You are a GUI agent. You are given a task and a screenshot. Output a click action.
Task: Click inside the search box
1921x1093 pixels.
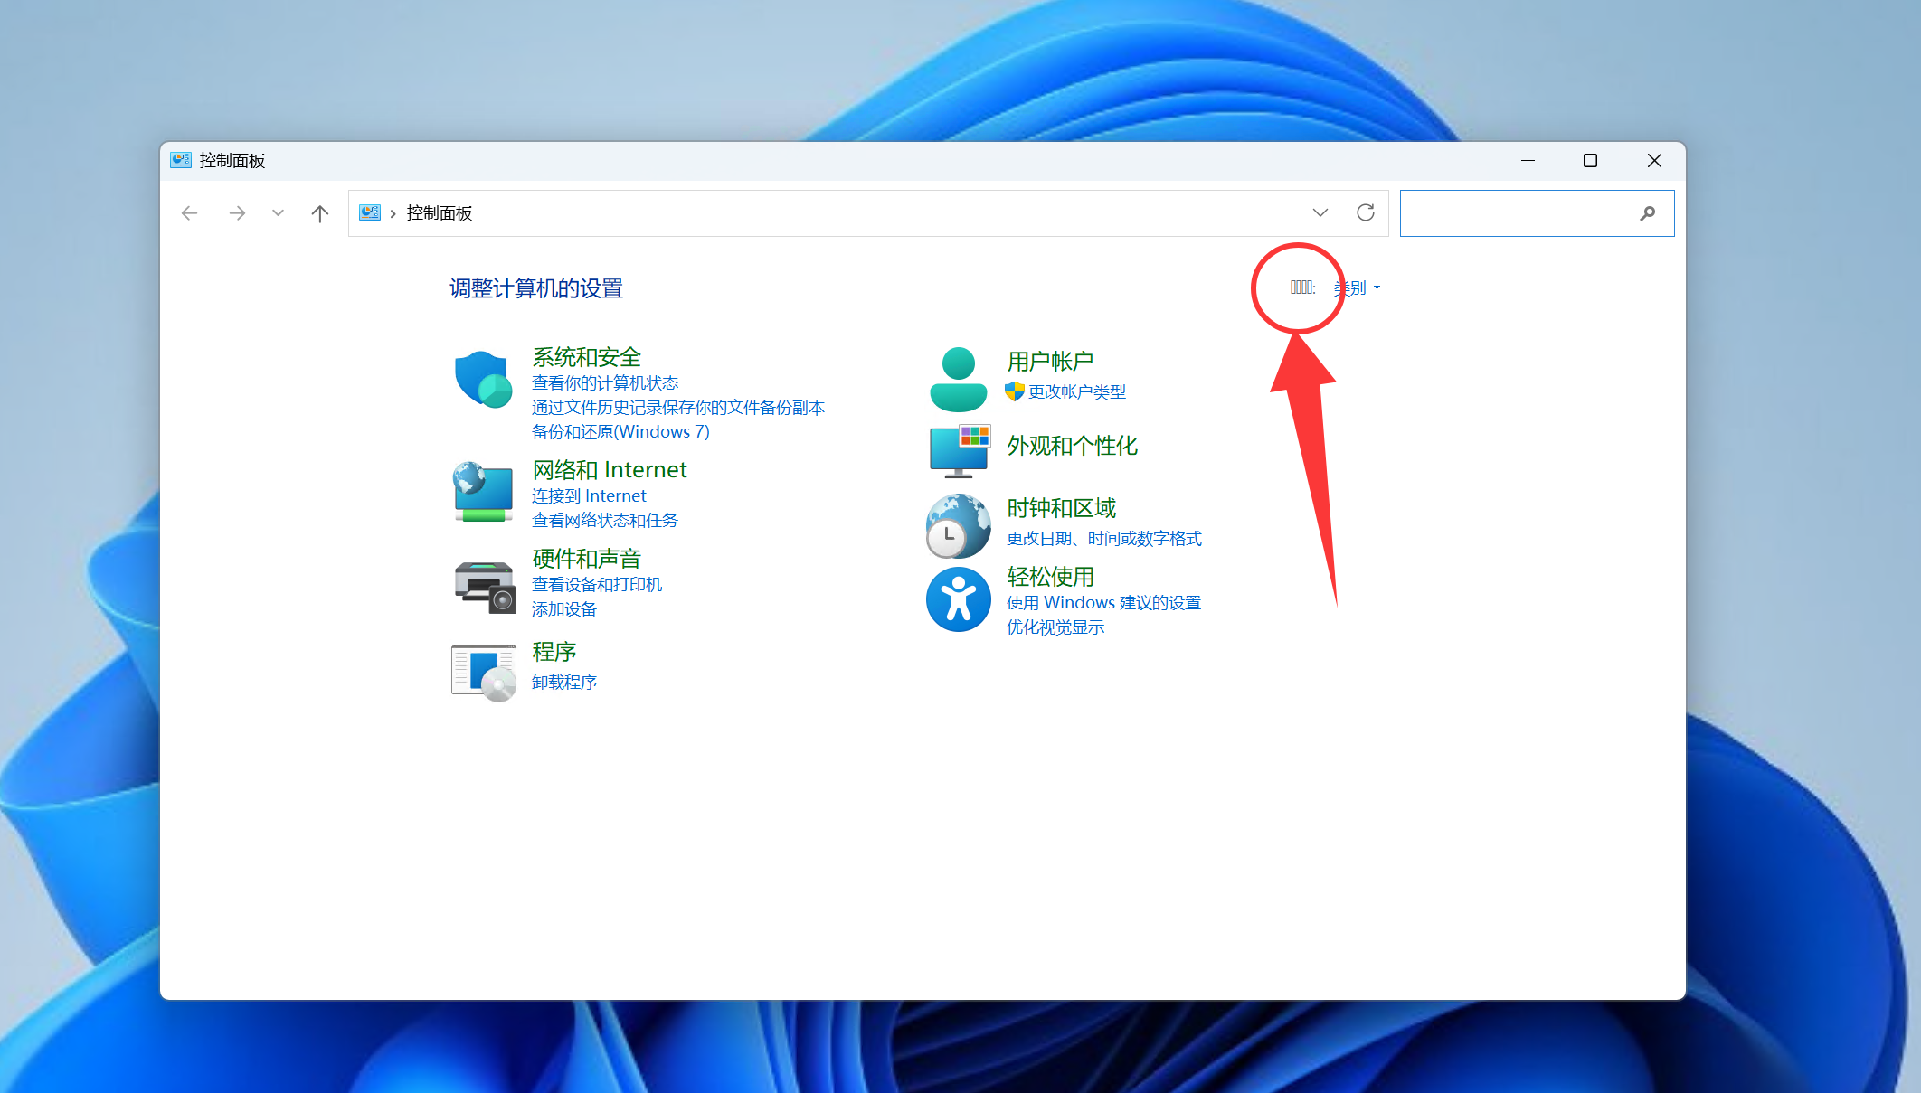(1528, 212)
